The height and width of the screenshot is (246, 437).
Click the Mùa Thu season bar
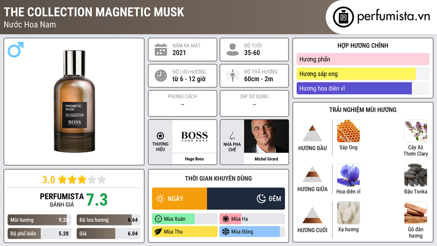coord(184,231)
